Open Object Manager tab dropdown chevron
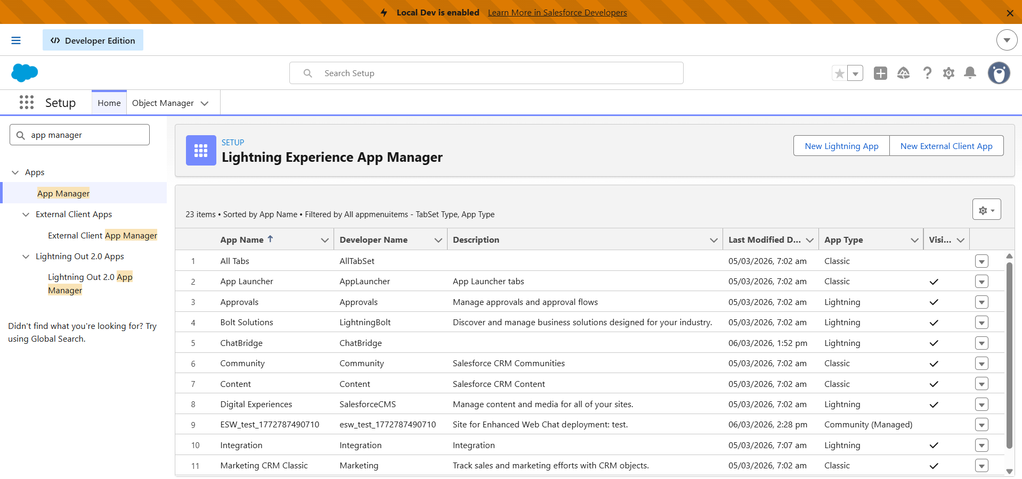Viewport: 1022px width, 479px height. click(205, 103)
